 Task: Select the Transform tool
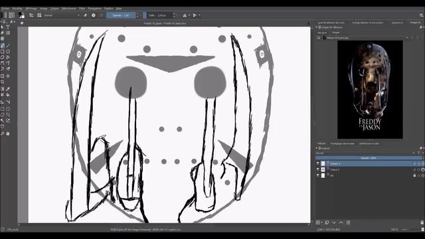[x=2, y=76]
